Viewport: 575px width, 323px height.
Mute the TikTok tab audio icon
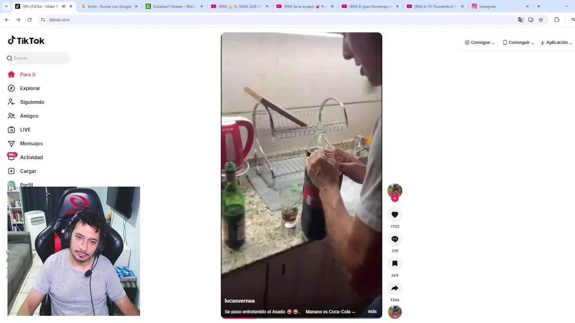coord(63,6)
